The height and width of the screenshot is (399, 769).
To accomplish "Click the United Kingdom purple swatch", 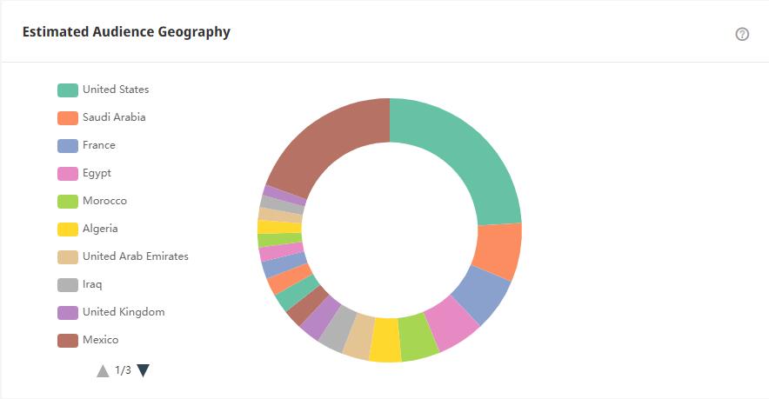I will click(68, 313).
